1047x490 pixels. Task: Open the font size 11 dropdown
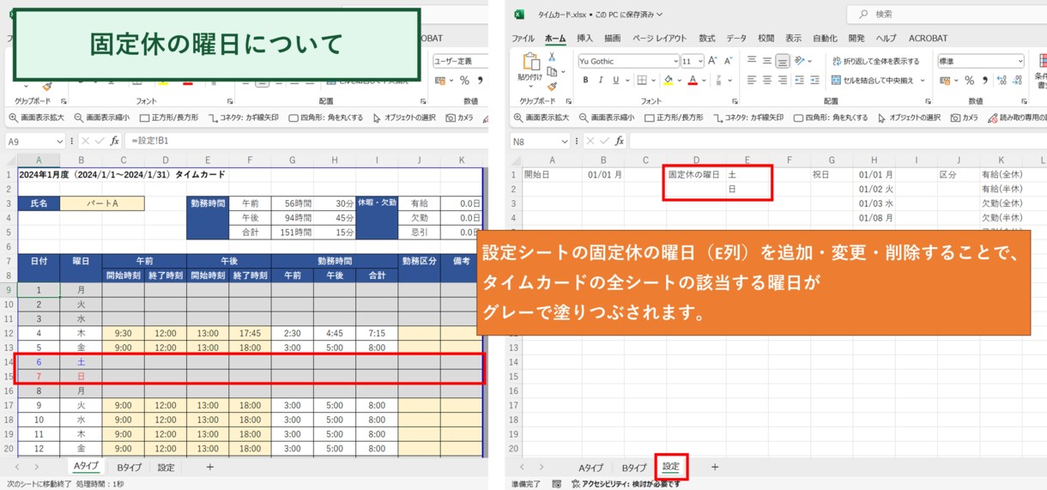pos(700,61)
